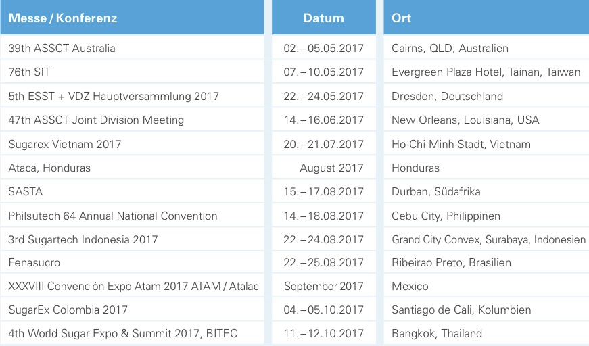Image resolution: width=589 pixels, height=346 pixels.
Task: Click 4th World Sugar Expo & Summit
Action: (122, 333)
